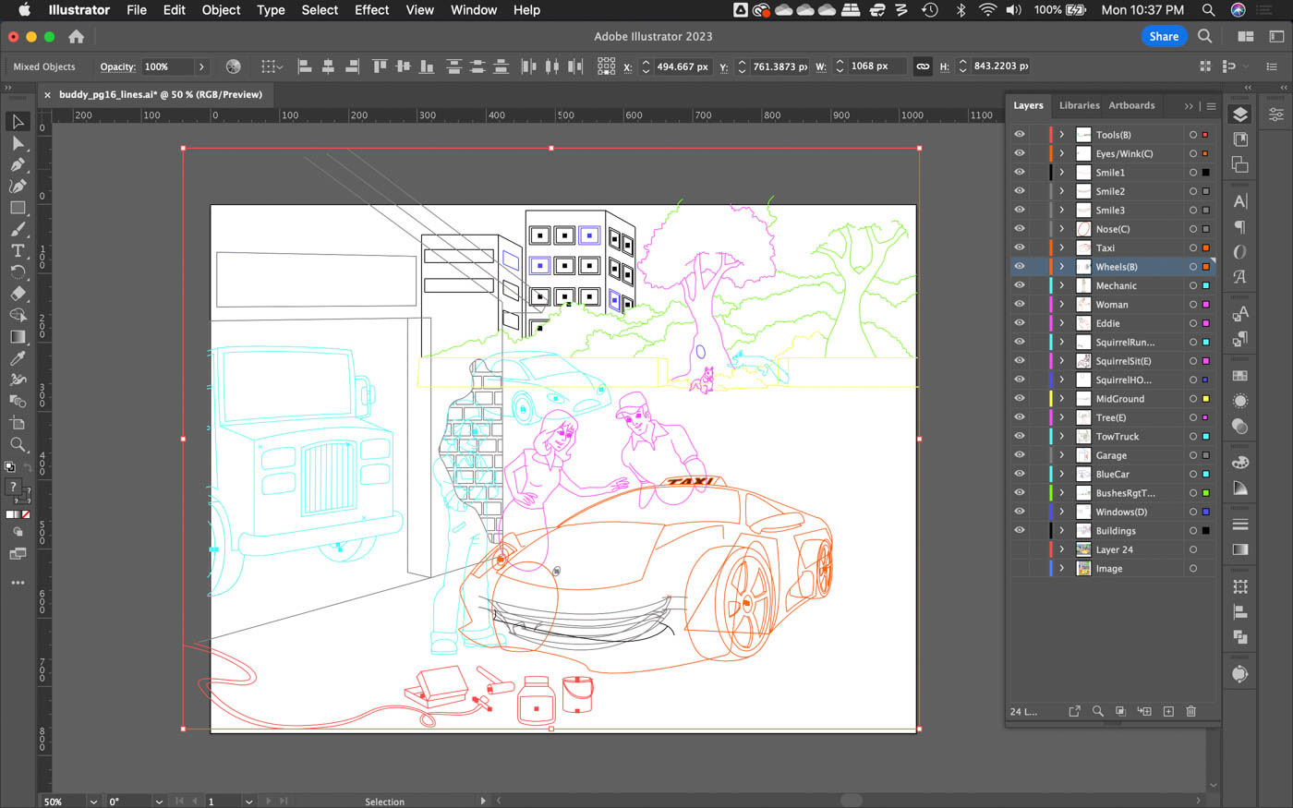Open Layers panel hamburger menu
This screenshot has height=808, width=1293.
[1211, 106]
